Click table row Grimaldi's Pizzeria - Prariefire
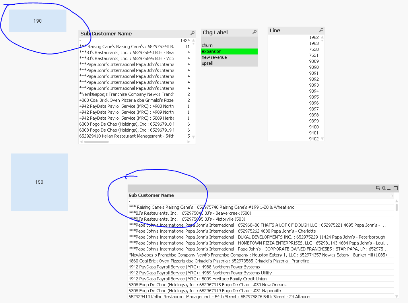The height and width of the screenshot is (303, 408). coord(261,261)
